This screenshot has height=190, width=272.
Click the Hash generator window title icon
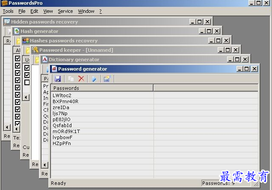pos(17,31)
